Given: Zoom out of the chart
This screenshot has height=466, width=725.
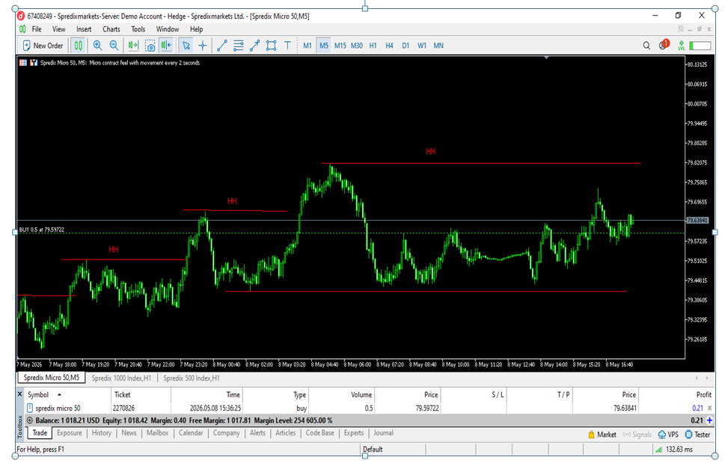Looking at the screenshot, I should pyautogui.click(x=114, y=46).
